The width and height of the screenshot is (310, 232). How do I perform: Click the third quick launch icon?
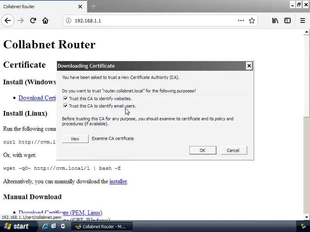pos(63,226)
